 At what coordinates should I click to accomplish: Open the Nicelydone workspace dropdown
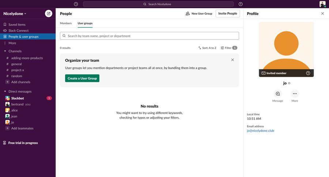pos(15,14)
